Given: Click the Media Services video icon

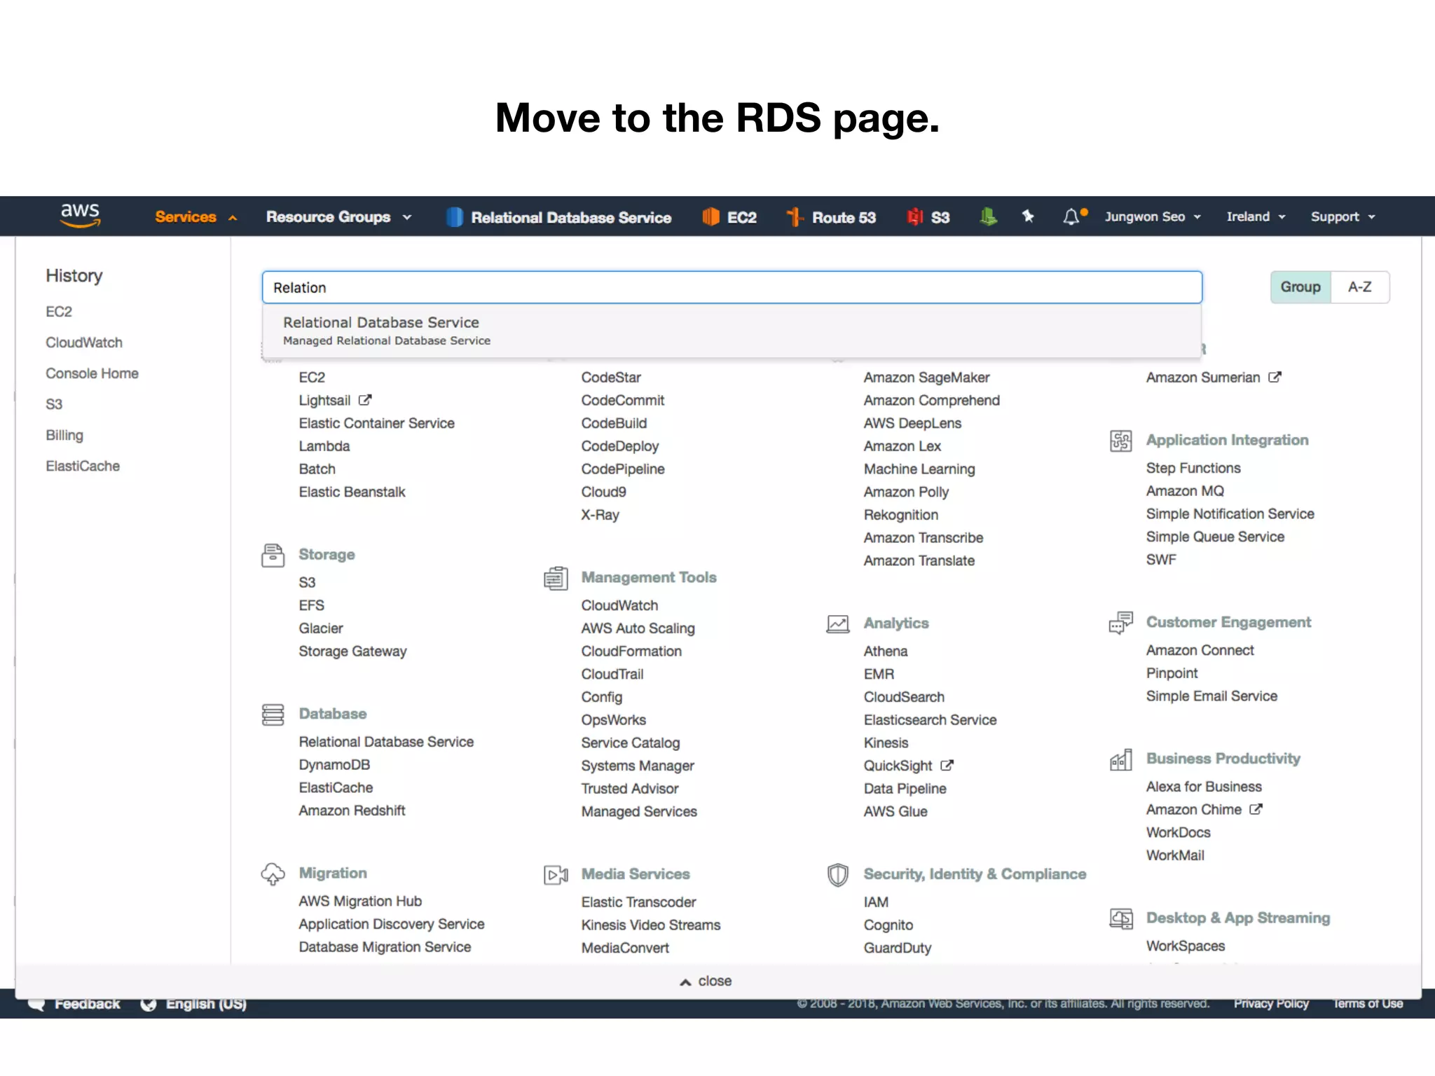Looking at the screenshot, I should pos(556,874).
